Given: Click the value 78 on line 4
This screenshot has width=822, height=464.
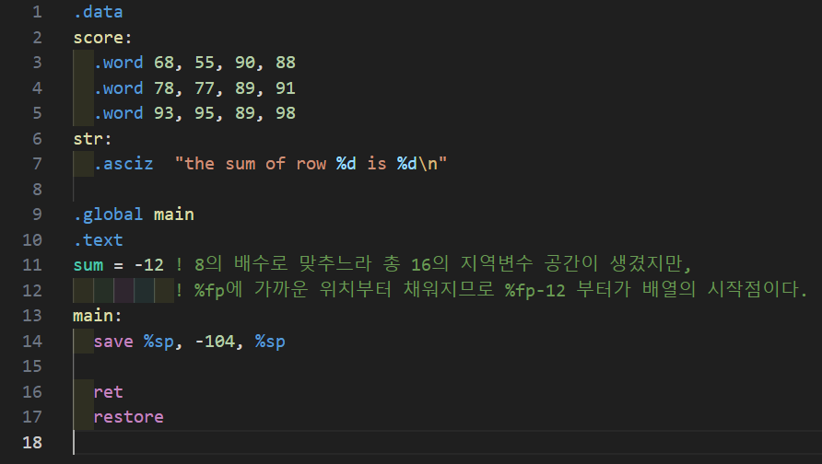Looking at the screenshot, I should [164, 88].
